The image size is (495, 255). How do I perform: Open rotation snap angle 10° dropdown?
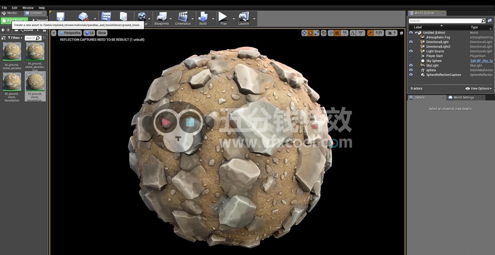pos(361,33)
